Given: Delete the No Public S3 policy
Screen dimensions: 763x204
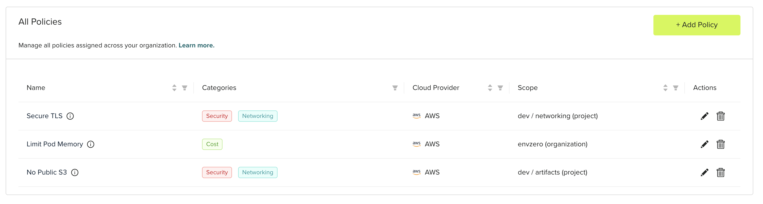Looking at the screenshot, I should [720, 172].
